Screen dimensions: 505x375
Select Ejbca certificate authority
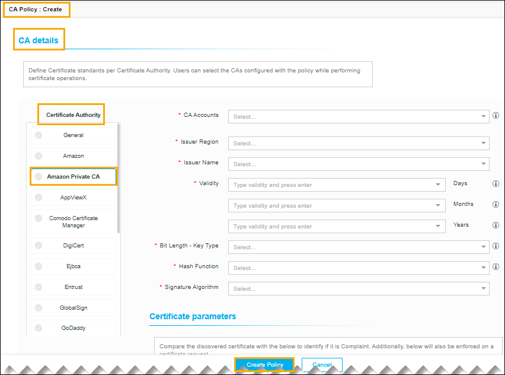point(73,266)
